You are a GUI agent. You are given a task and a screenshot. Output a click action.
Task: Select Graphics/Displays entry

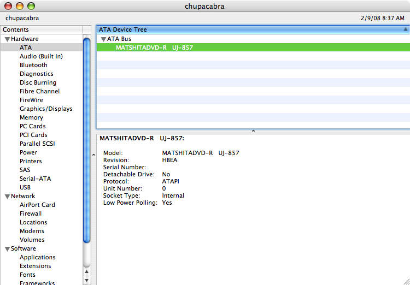pos(46,109)
